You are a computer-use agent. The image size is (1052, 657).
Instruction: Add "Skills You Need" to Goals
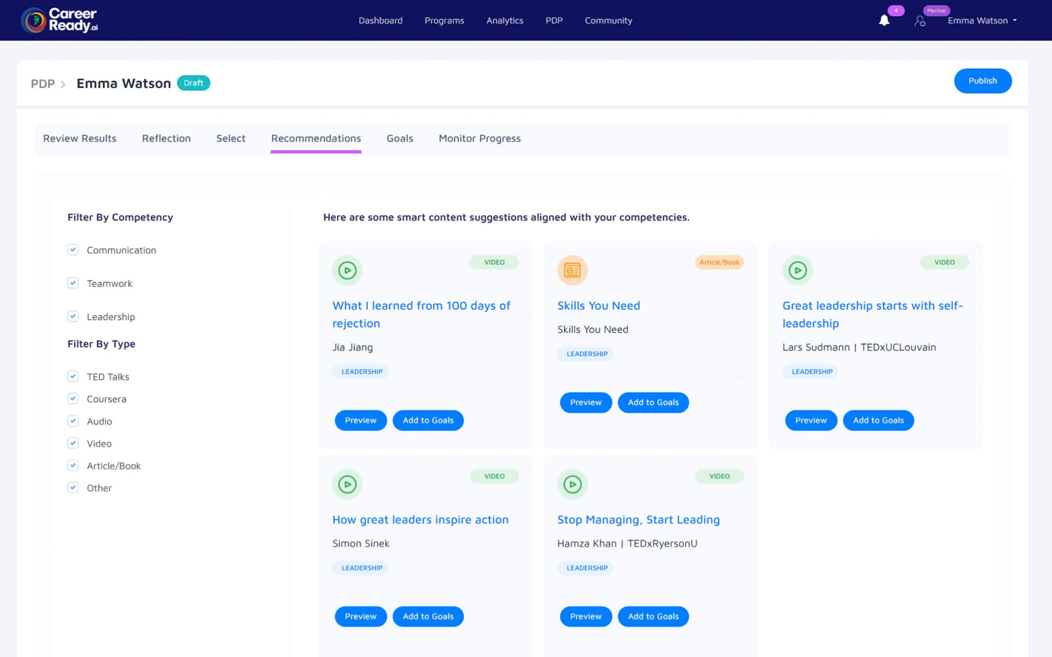point(653,402)
